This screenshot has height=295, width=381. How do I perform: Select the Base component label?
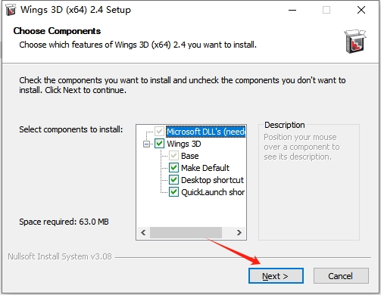pos(190,156)
